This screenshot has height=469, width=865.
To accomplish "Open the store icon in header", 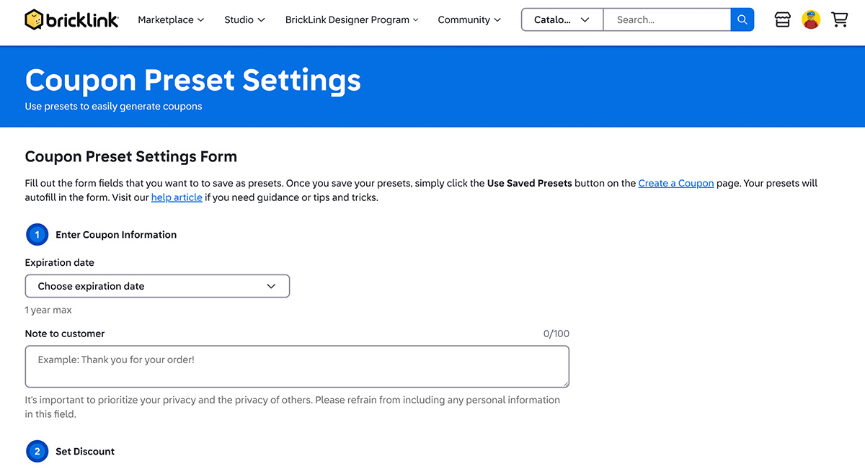I will 782,20.
